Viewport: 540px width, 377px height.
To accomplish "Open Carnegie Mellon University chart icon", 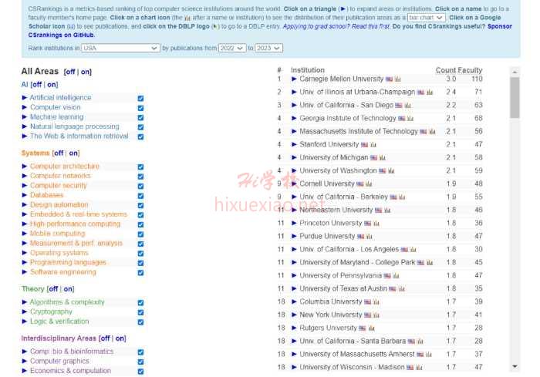I will (x=398, y=79).
